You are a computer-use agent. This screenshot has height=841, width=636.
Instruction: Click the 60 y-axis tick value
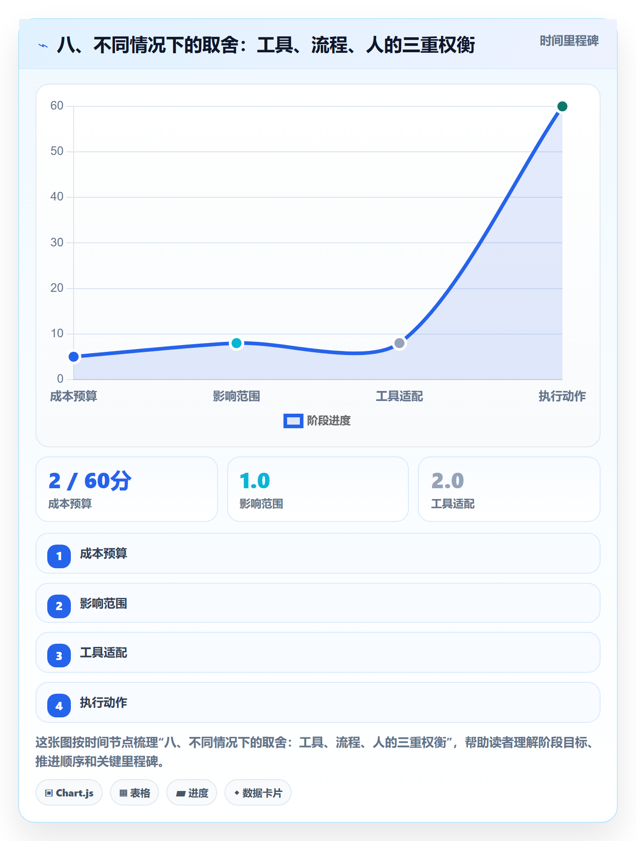(x=57, y=106)
